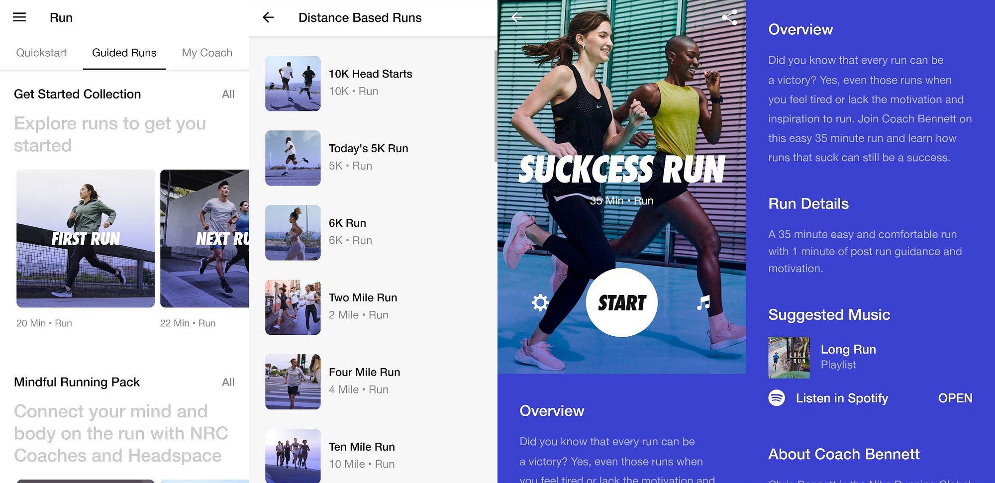Open the First Run card
This screenshot has width=995, height=483.
pos(86,238)
